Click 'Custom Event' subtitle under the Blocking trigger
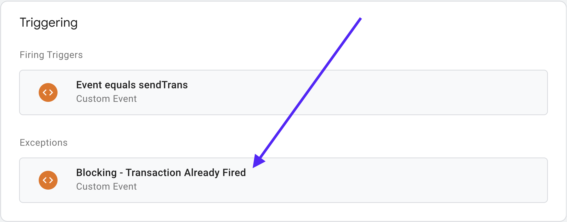The image size is (567, 222). (106, 187)
